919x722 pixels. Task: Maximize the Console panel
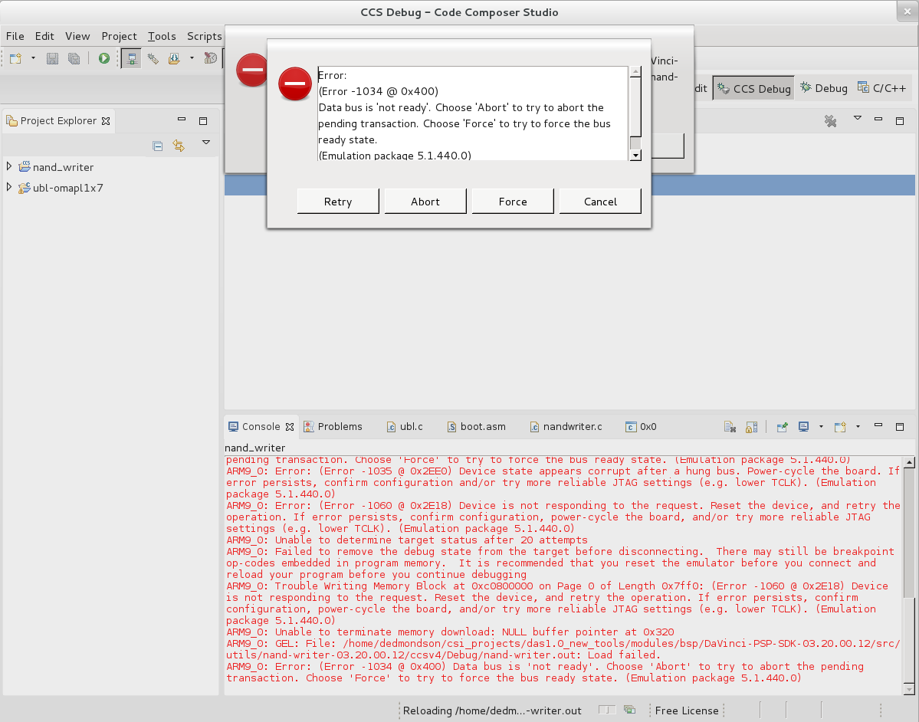[900, 427]
